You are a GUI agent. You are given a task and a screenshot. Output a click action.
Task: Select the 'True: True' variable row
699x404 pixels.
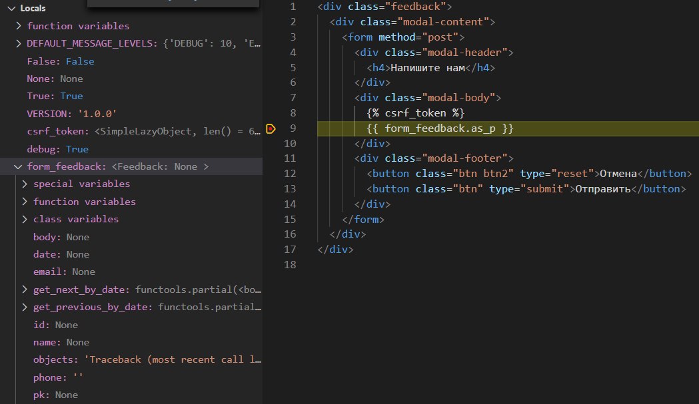[131, 97]
